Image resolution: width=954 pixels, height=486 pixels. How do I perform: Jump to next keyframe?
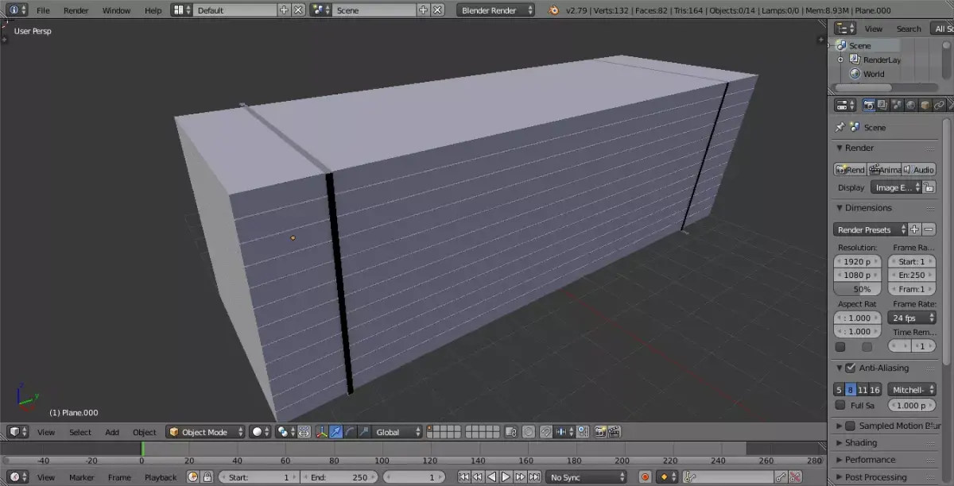point(520,477)
